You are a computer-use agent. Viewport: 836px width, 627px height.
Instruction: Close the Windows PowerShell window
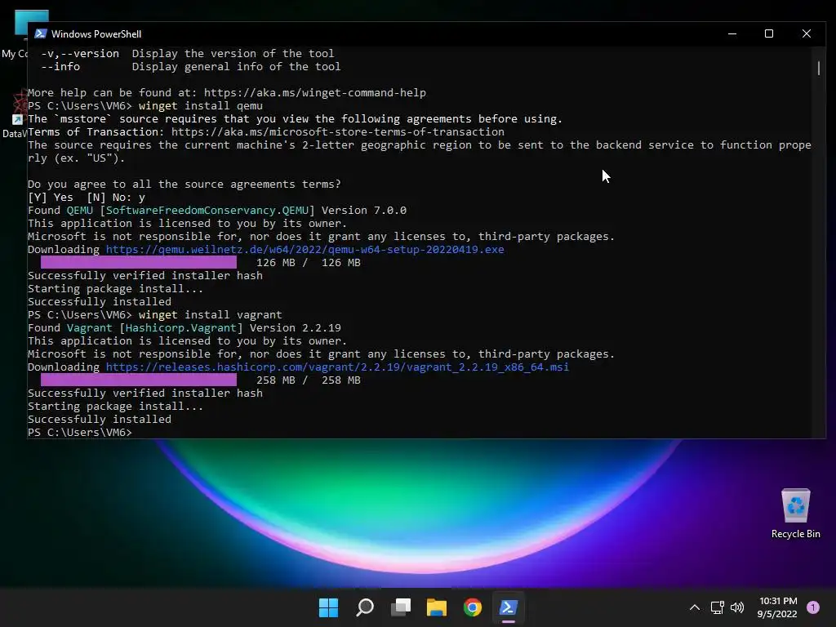(806, 33)
